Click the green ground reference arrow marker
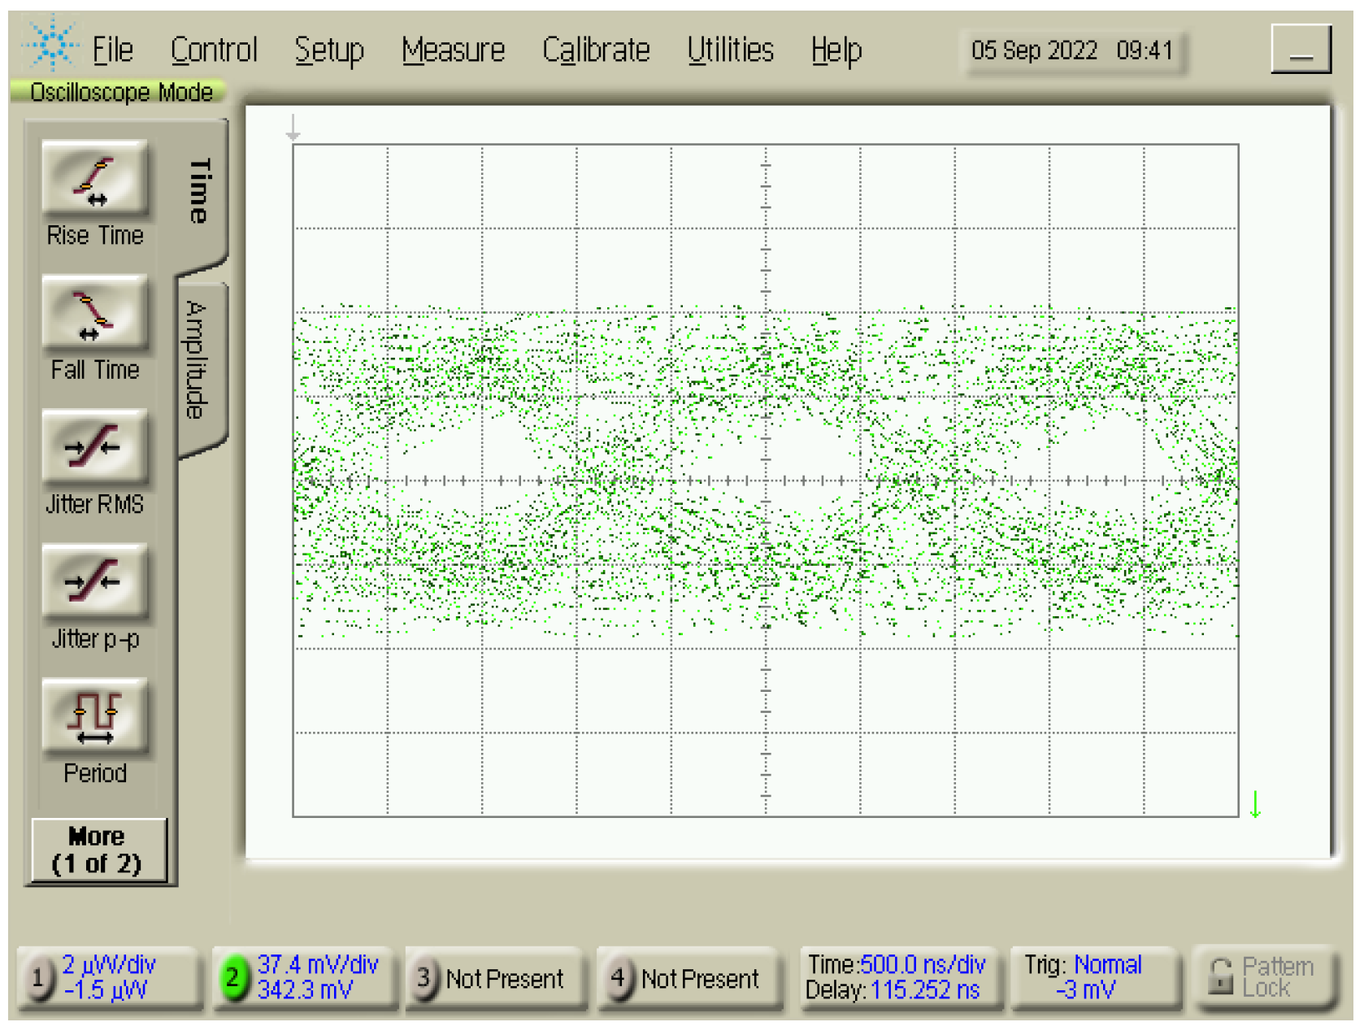 (1255, 804)
